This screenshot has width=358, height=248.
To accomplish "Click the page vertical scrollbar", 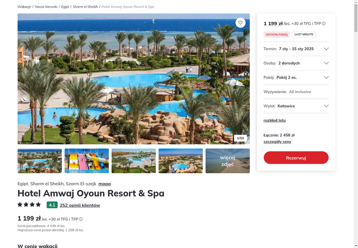I will click(356, 124).
